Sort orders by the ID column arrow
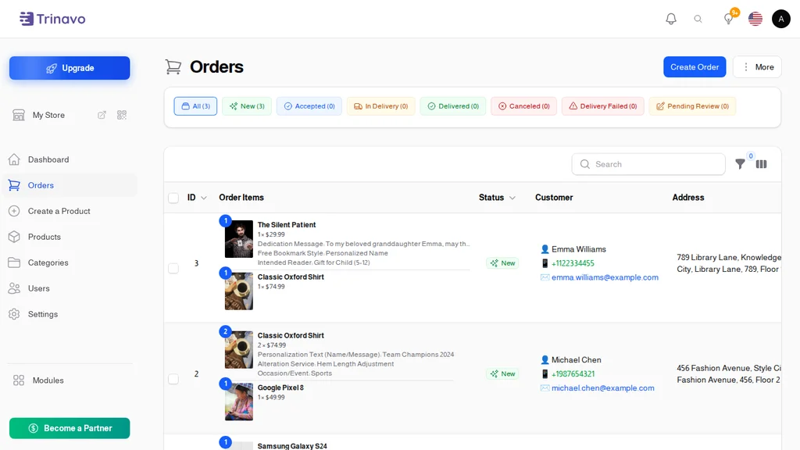 (x=204, y=198)
